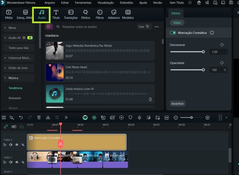Select the Vídeo pill button

coord(177,23)
